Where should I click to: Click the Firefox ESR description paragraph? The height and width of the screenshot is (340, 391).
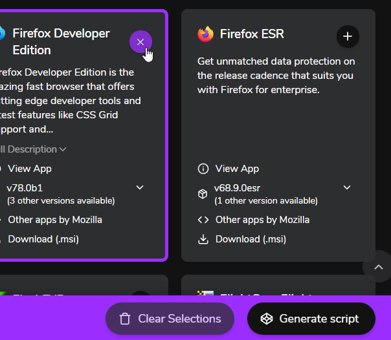(x=276, y=76)
